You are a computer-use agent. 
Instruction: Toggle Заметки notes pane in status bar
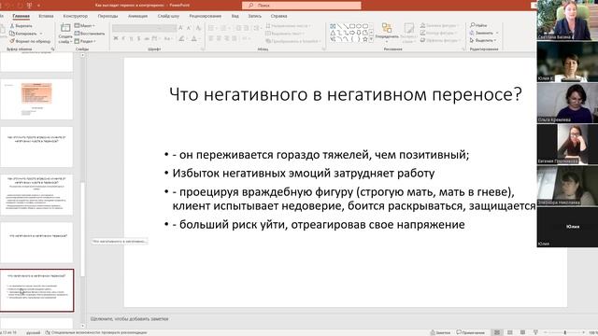[x=440, y=332]
